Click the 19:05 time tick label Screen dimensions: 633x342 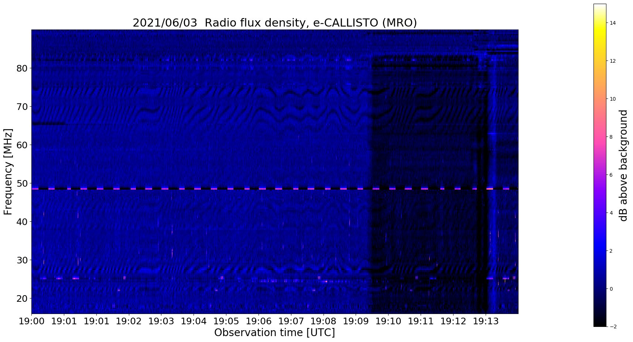[x=226, y=321]
